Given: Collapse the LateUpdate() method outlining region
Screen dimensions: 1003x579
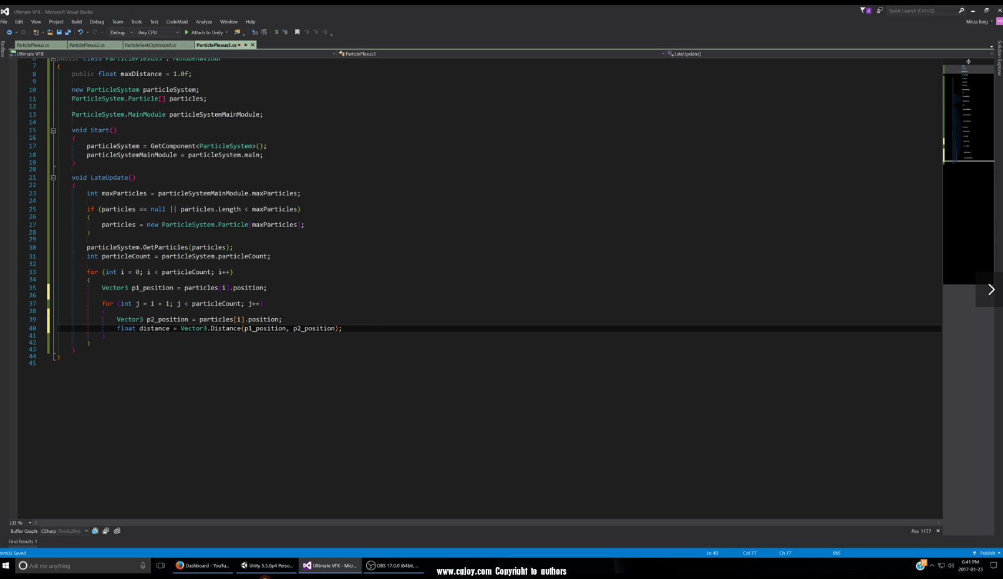Looking at the screenshot, I should coord(53,178).
